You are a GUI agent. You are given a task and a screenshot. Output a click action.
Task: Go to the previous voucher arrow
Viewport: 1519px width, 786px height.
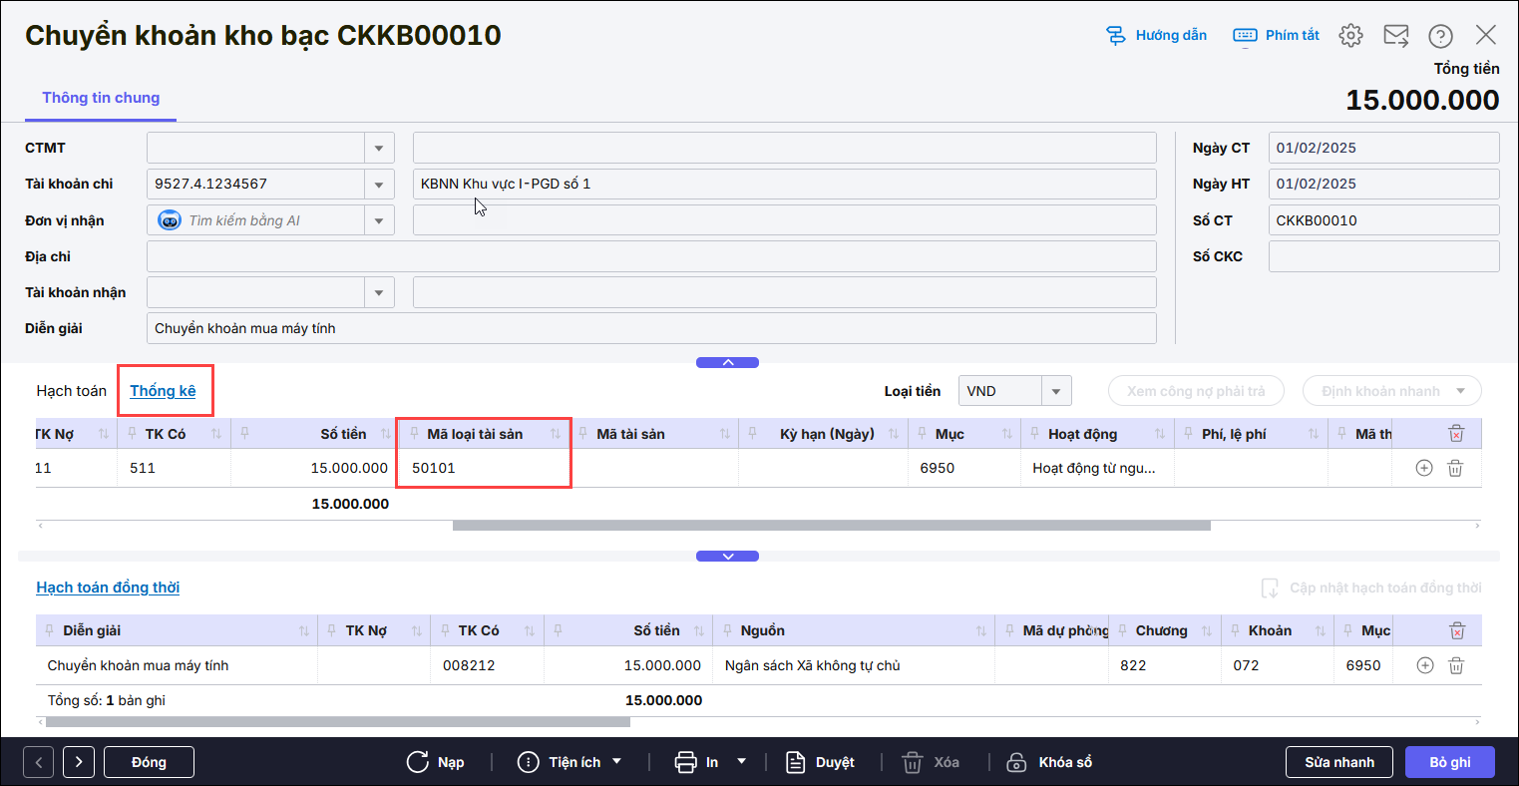38,762
